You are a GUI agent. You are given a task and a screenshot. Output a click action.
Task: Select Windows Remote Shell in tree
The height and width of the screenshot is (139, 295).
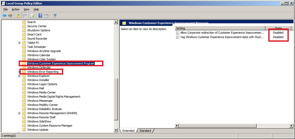(41, 117)
